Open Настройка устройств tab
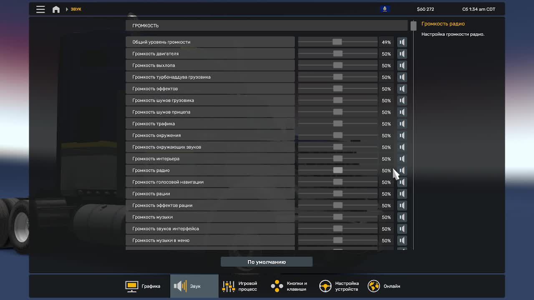The width and height of the screenshot is (534, 300). click(x=339, y=286)
